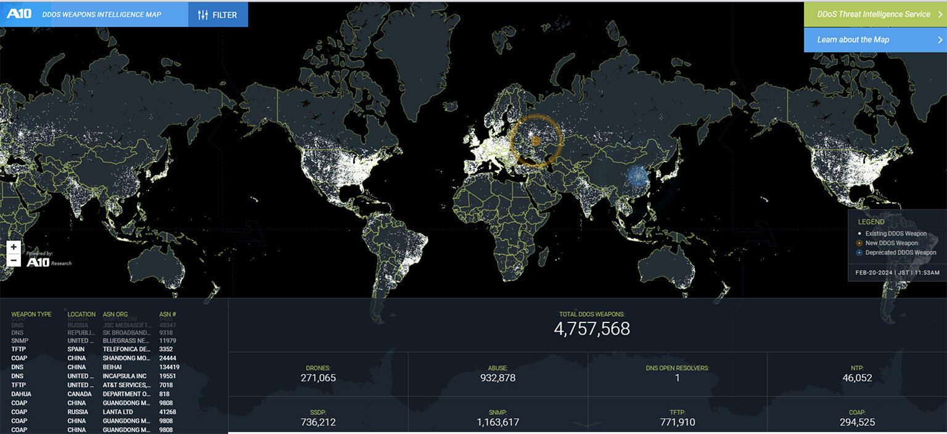Select the SNMP count tile

(498, 417)
